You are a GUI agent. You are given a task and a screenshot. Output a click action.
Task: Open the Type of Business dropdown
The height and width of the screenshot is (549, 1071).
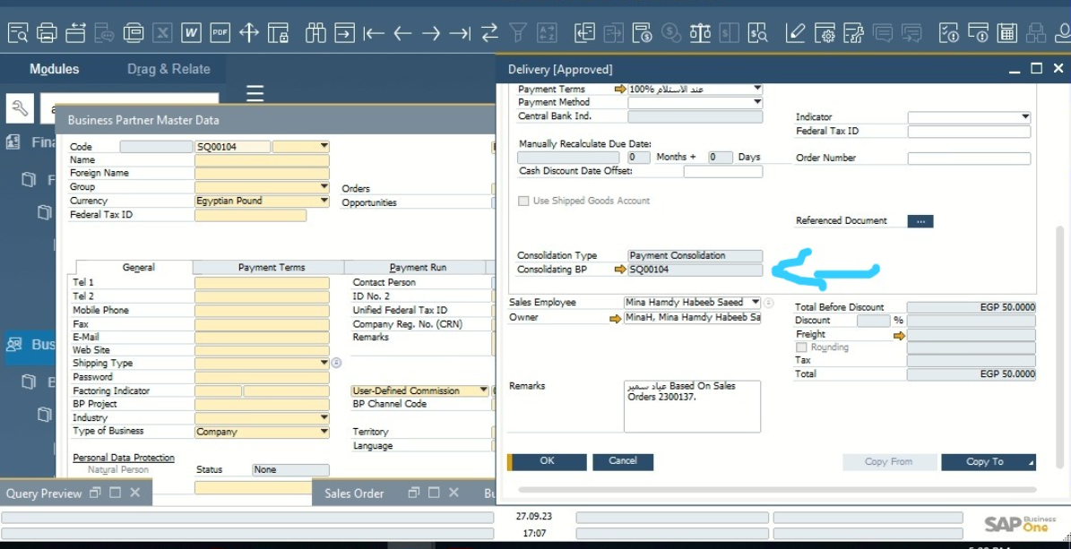pyautogui.click(x=324, y=432)
